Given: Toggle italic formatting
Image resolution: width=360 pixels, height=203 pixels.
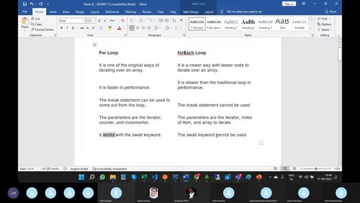Looking at the screenshot, I should tap(67, 28).
